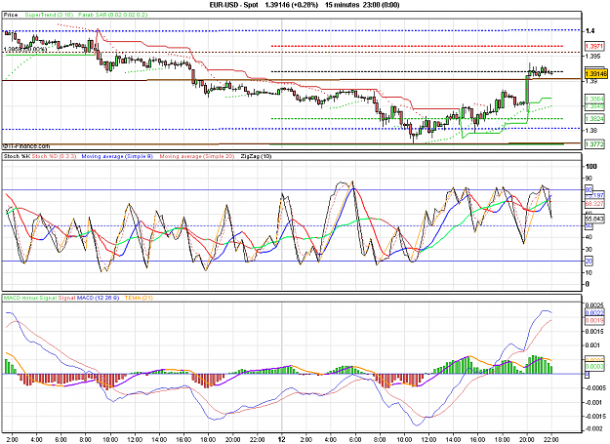Select the 1.39146 (+0.28%) quote in header
The height and width of the screenshot is (444, 610).
[x=291, y=5]
